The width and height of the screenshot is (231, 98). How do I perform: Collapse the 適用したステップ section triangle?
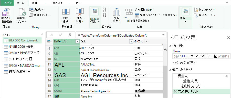[x=170, y=70]
